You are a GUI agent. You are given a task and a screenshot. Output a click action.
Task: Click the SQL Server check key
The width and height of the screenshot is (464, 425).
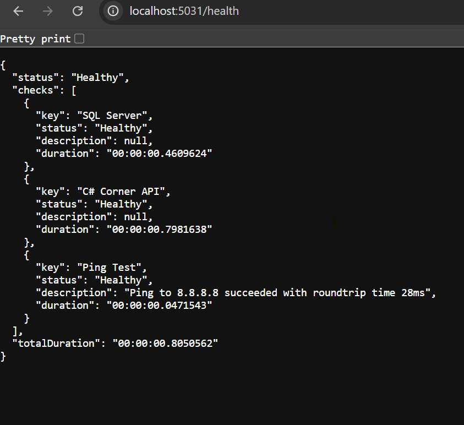tap(116, 115)
